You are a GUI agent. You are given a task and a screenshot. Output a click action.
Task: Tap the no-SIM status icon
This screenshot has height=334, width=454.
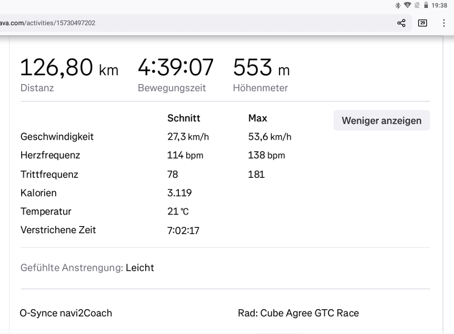[x=417, y=5]
